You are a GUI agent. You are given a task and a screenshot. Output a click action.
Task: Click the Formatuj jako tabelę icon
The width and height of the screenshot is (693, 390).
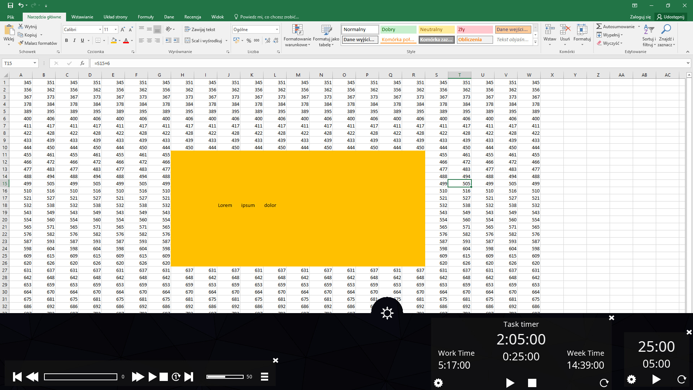click(x=326, y=35)
